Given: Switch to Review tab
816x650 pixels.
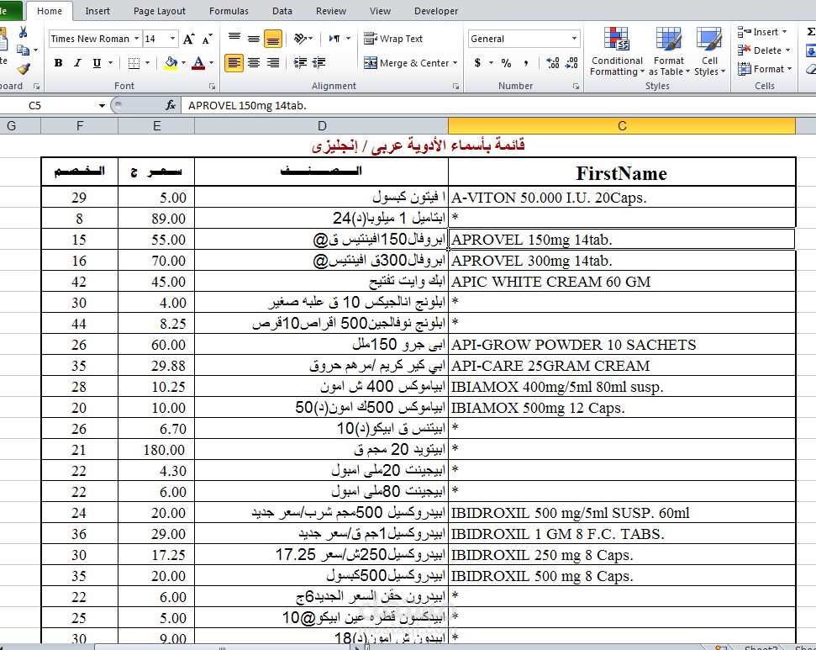Looking at the screenshot, I should [330, 11].
